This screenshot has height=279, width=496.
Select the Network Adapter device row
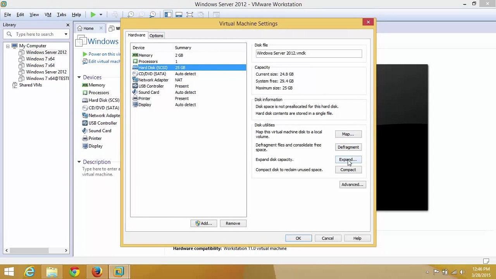tap(188, 80)
